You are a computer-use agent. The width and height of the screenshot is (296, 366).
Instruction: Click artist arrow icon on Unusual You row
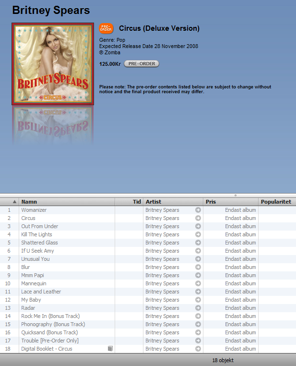[198, 259]
